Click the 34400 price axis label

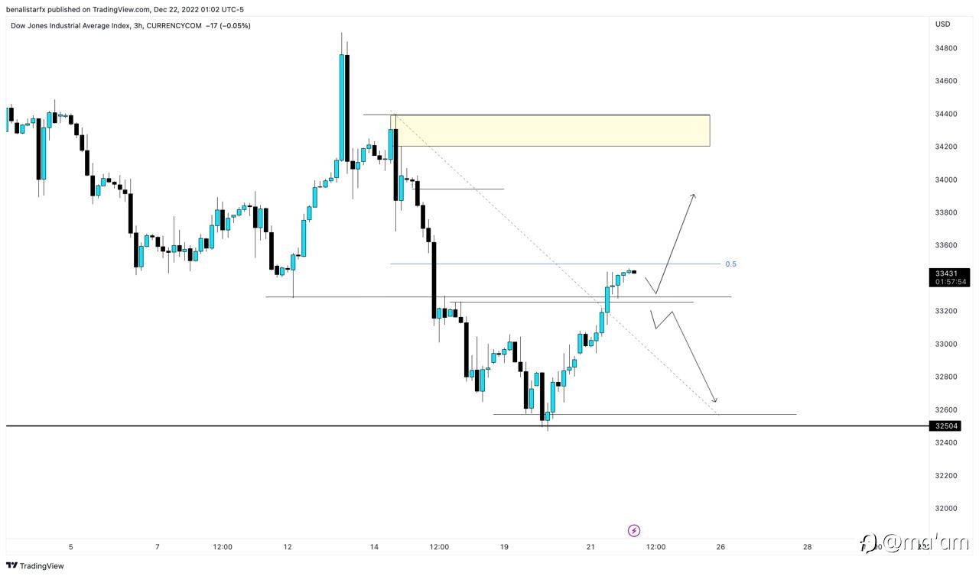[x=946, y=114]
